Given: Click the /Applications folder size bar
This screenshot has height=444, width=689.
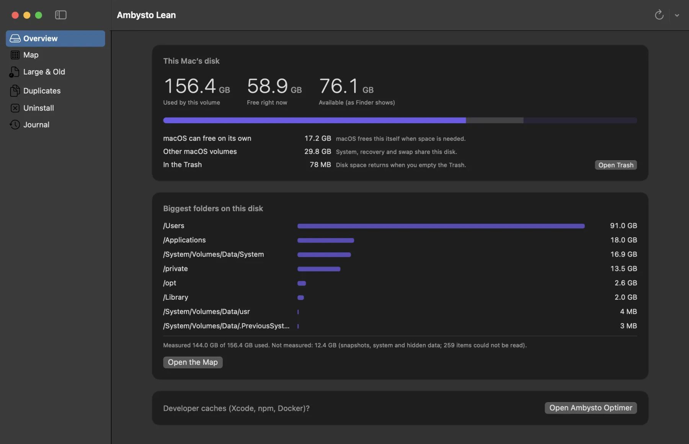Looking at the screenshot, I should pyautogui.click(x=326, y=240).
